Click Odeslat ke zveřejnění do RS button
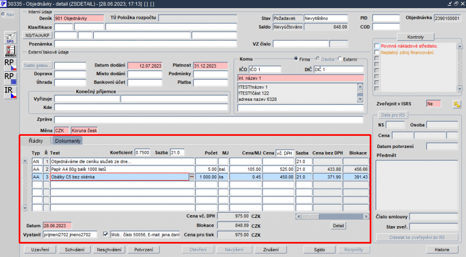The height and width of the screenshot is (257, 466). click(417, 237)
